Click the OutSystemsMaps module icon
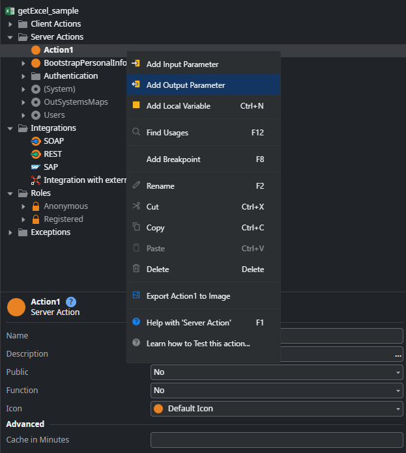Viewport: 406px width, 453px height. pyautogui.click(x=36, y=102)
